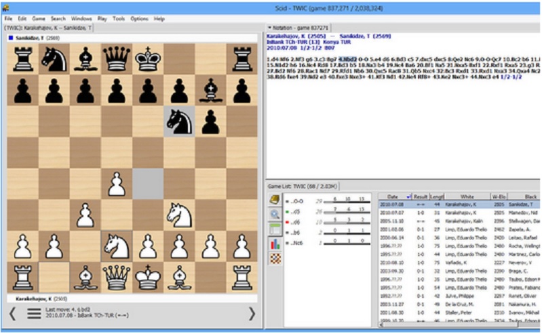
Task: Click the table layout icon in game list sidebar
Action: [275, 229]
